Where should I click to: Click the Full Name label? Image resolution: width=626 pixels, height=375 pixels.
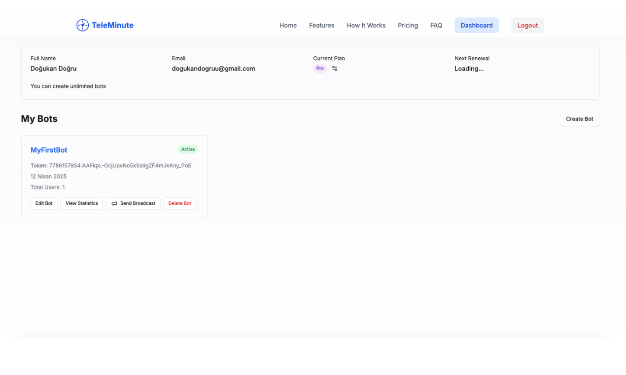pos(43,58)
